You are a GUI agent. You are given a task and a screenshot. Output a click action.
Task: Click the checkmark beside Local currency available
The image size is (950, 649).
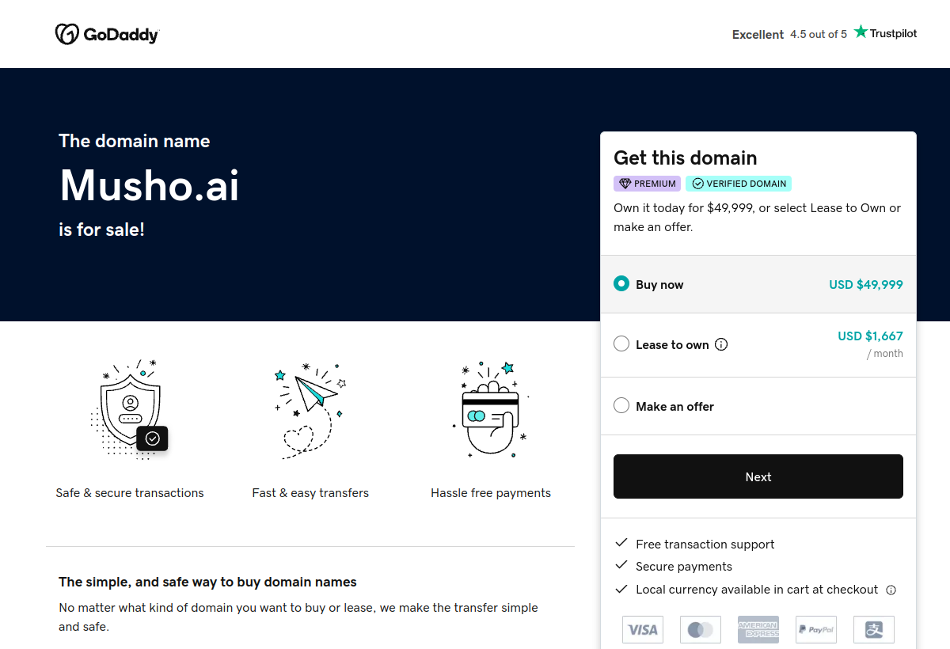click(x=621, y=588)
